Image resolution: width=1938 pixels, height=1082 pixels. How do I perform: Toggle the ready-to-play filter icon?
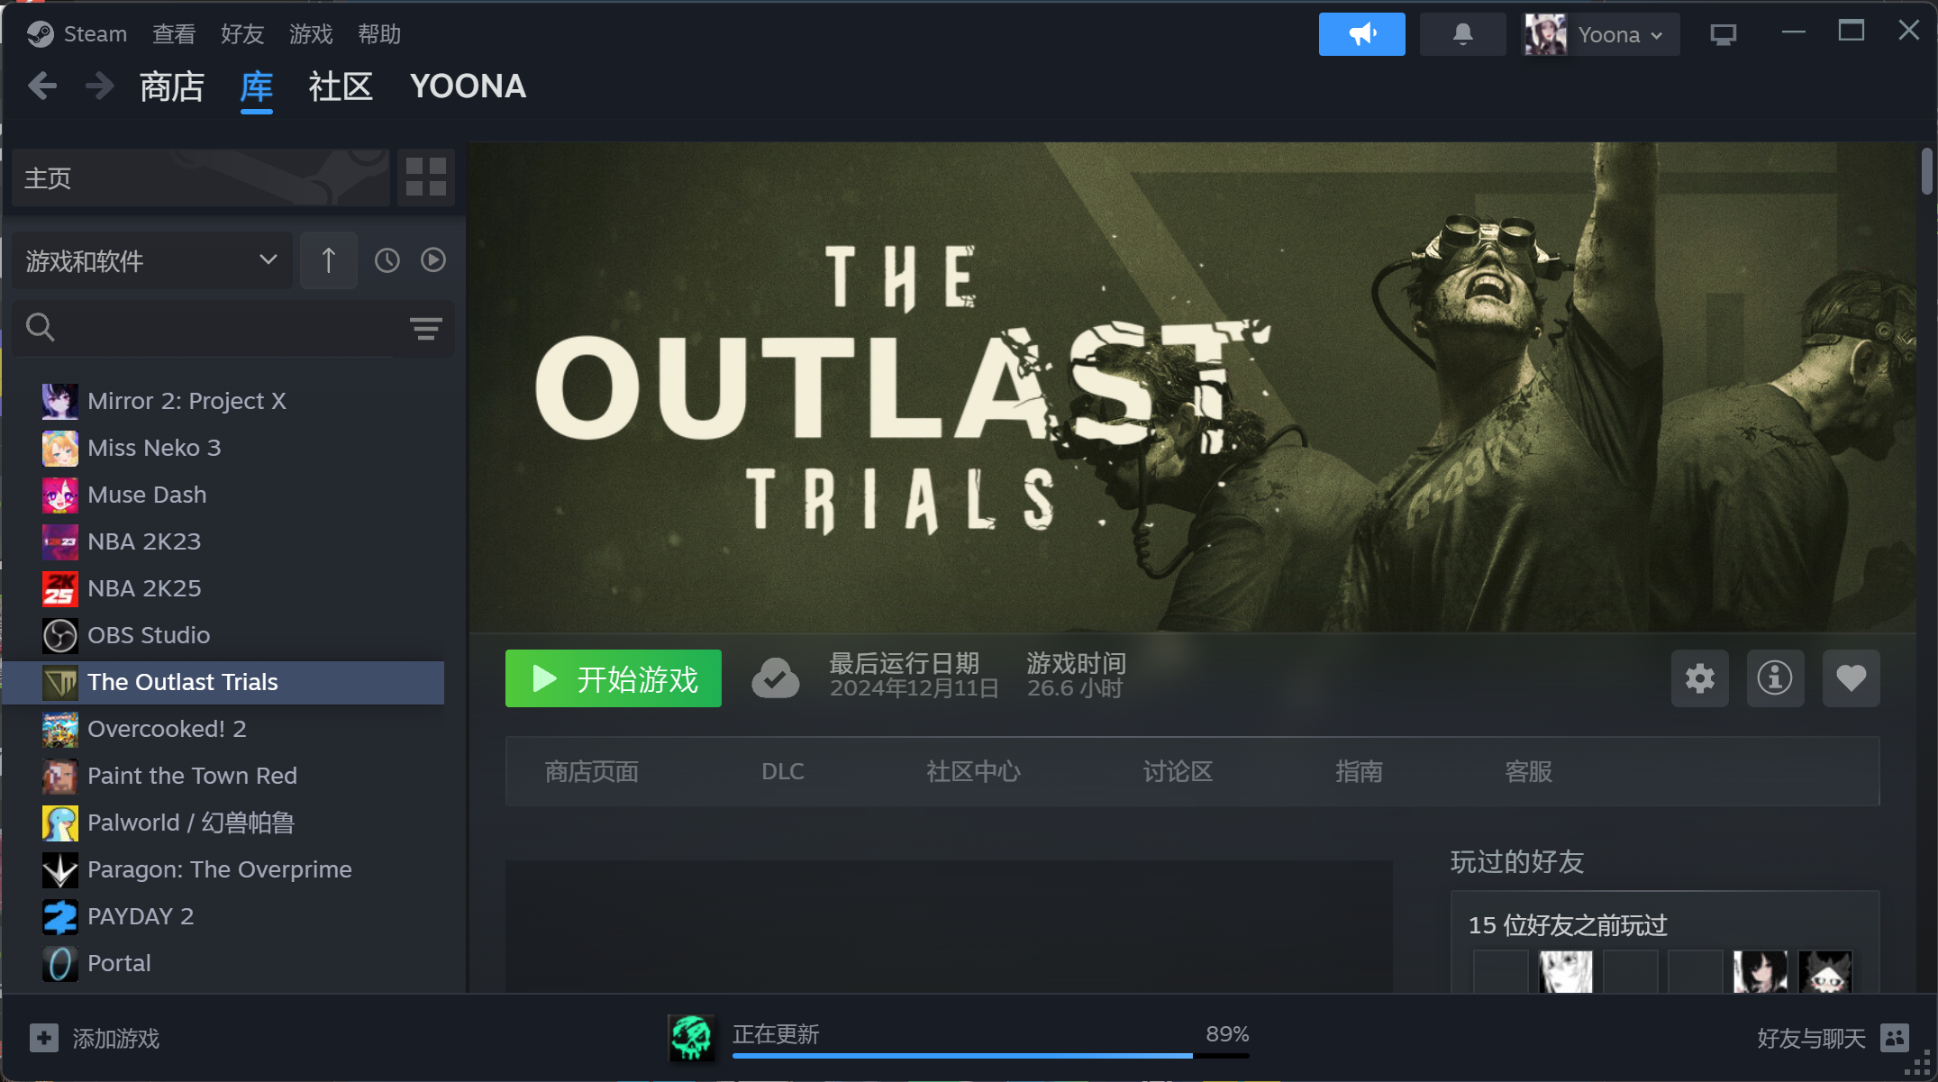click(433, 260)
